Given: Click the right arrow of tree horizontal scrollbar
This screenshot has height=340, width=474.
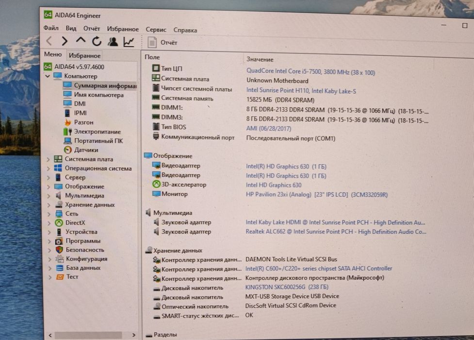Looking at the screenshot, I should (133, 335).
